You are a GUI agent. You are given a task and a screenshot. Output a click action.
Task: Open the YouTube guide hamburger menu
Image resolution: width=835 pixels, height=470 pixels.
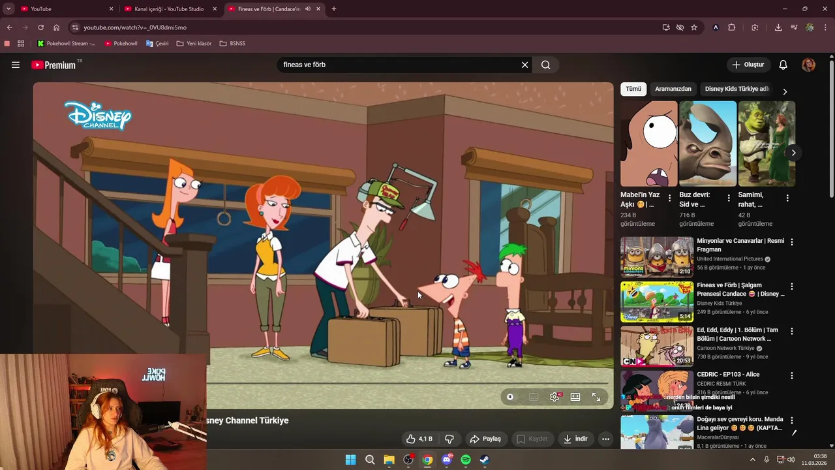point(16,65)
